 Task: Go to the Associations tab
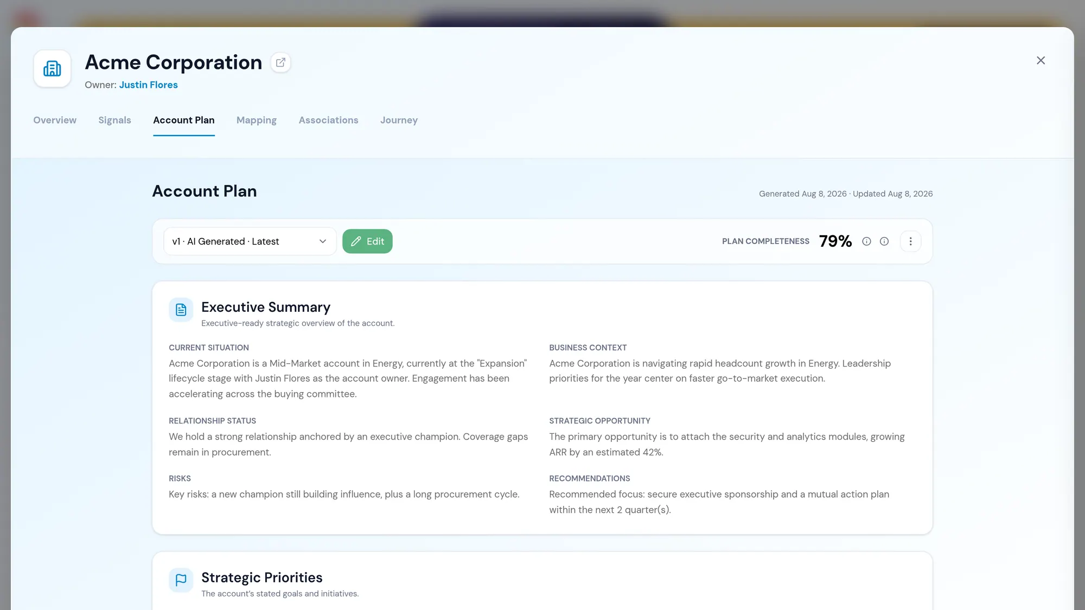point(328,120)
